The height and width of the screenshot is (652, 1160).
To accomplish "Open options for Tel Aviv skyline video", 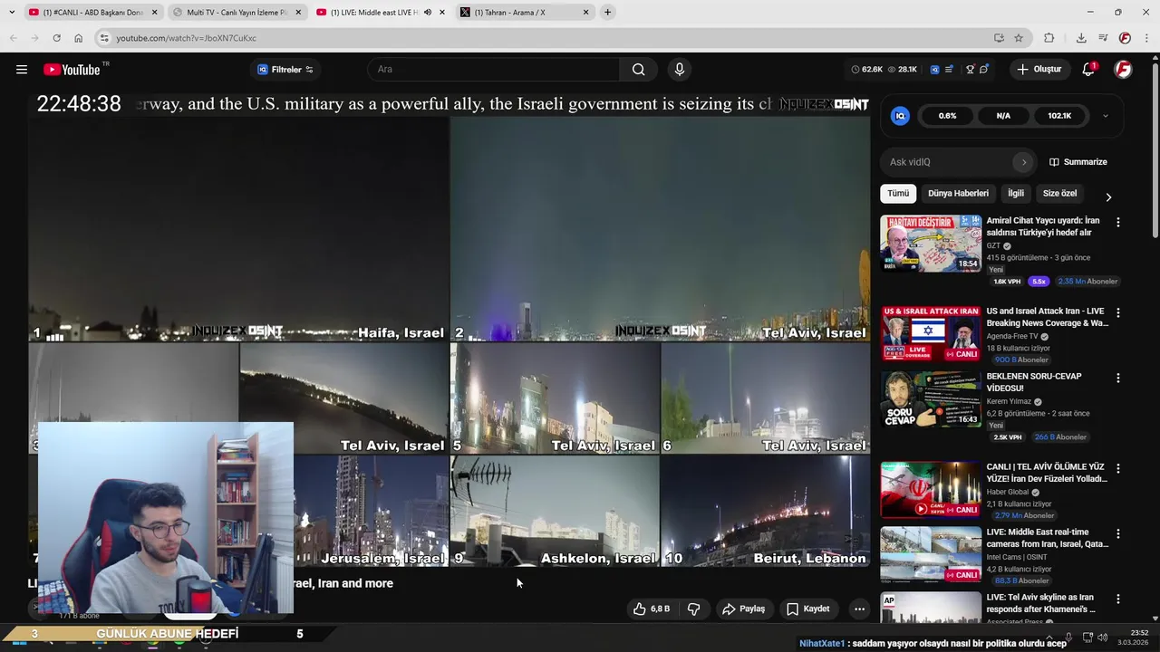I will (1117, 599).
